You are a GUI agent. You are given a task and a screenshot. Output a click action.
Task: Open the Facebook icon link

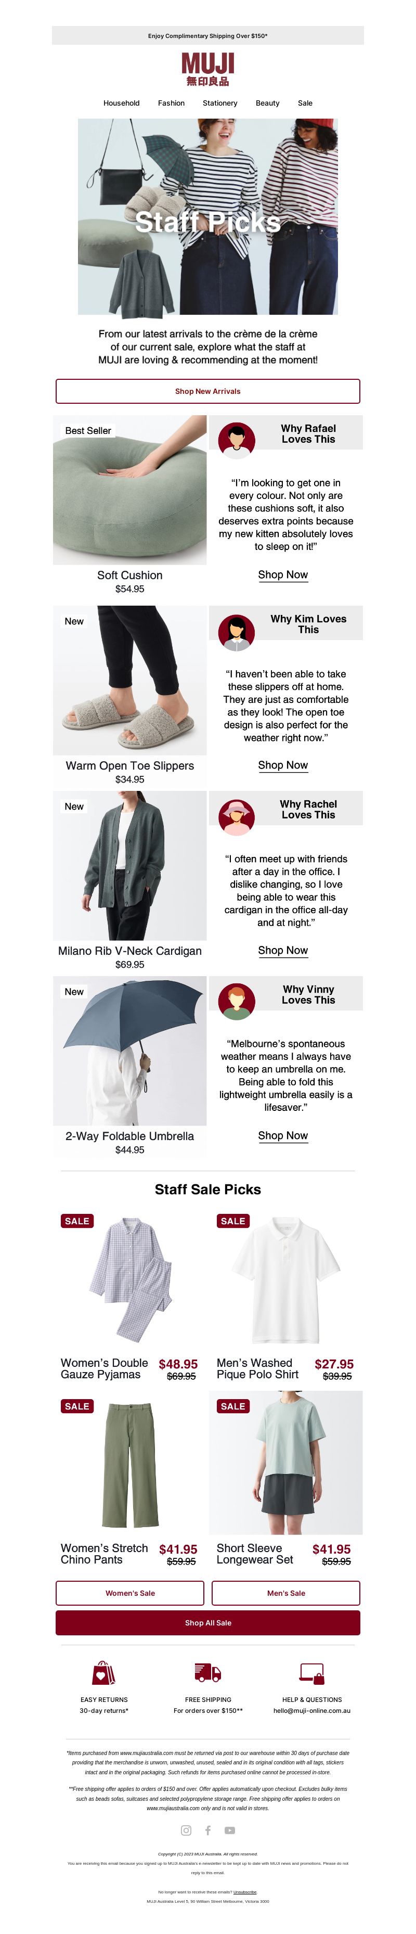pyautogui.click(x=208, y=1829)
